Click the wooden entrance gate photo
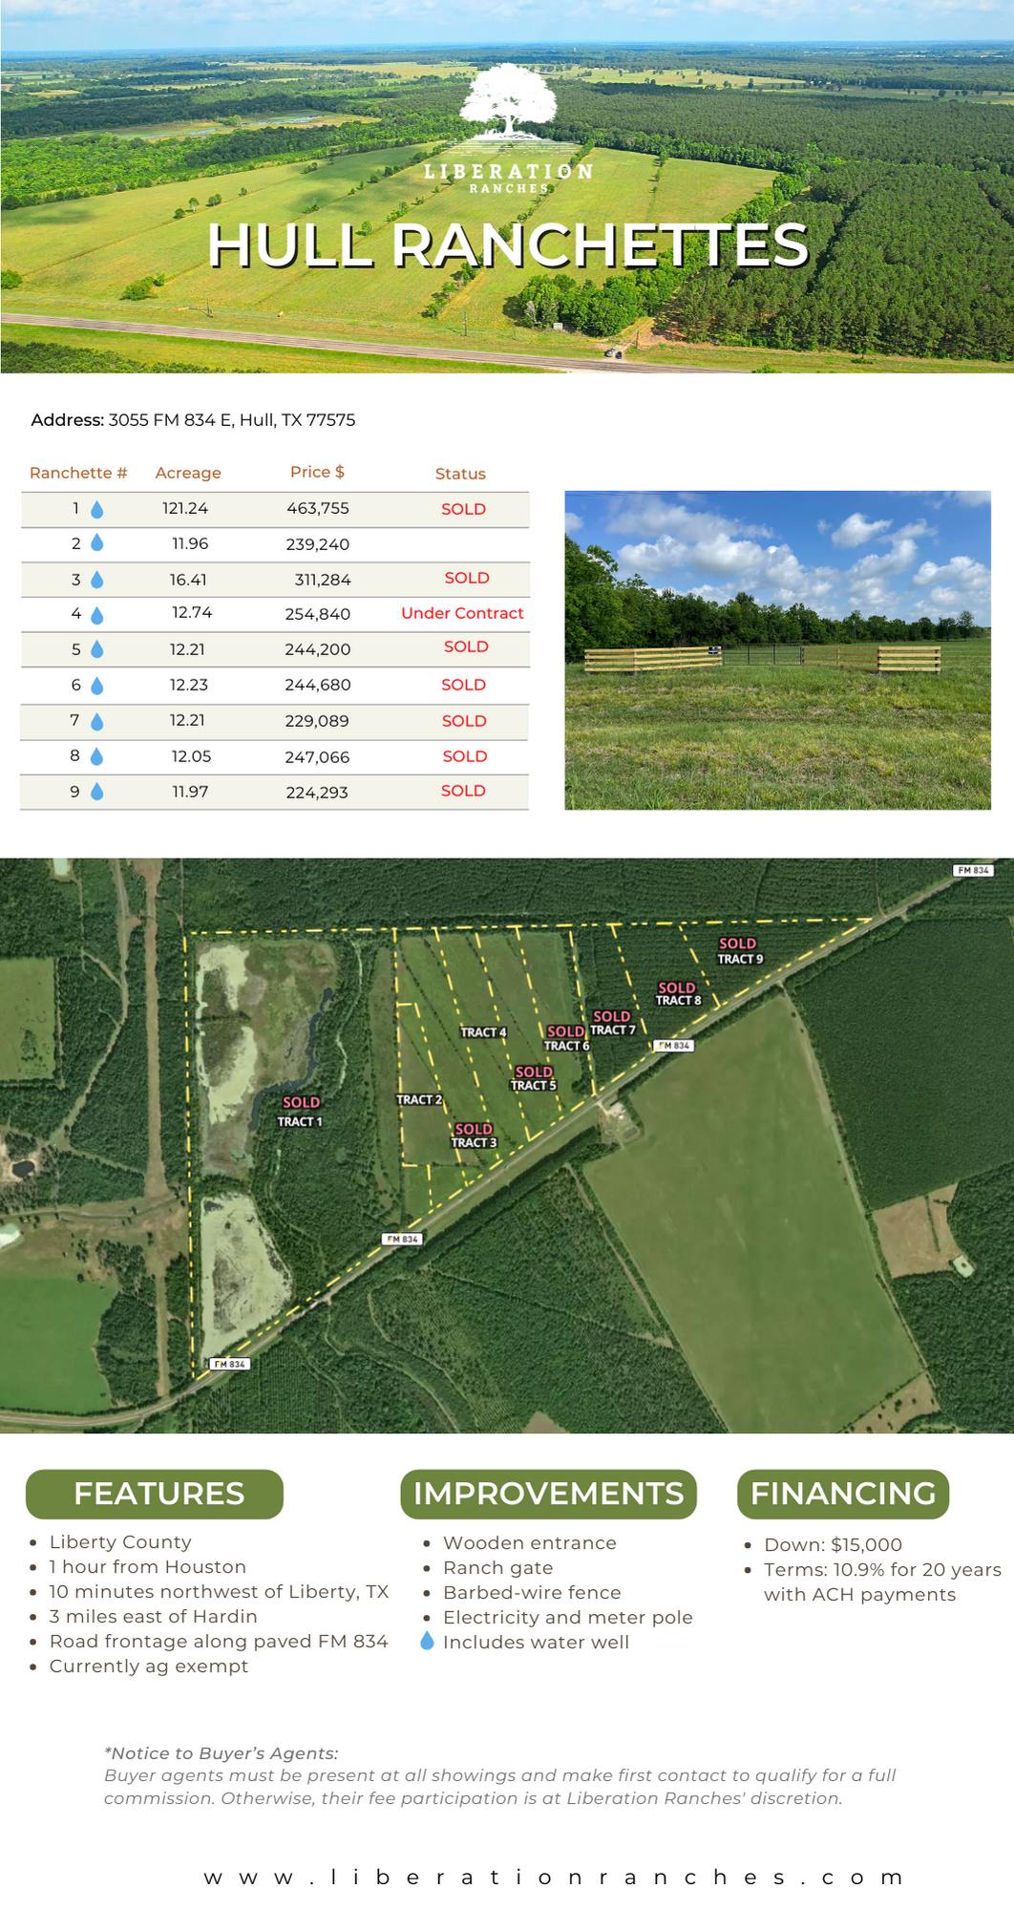The height and width of the screenshot is (1910, 1014). [x=777, y=650]
